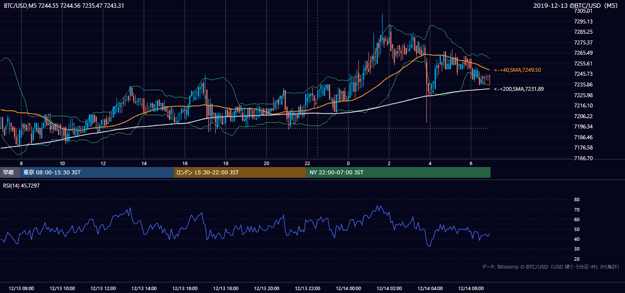Click price axis value 7275.37
This screenshot has width=625, height=293.
583,42
